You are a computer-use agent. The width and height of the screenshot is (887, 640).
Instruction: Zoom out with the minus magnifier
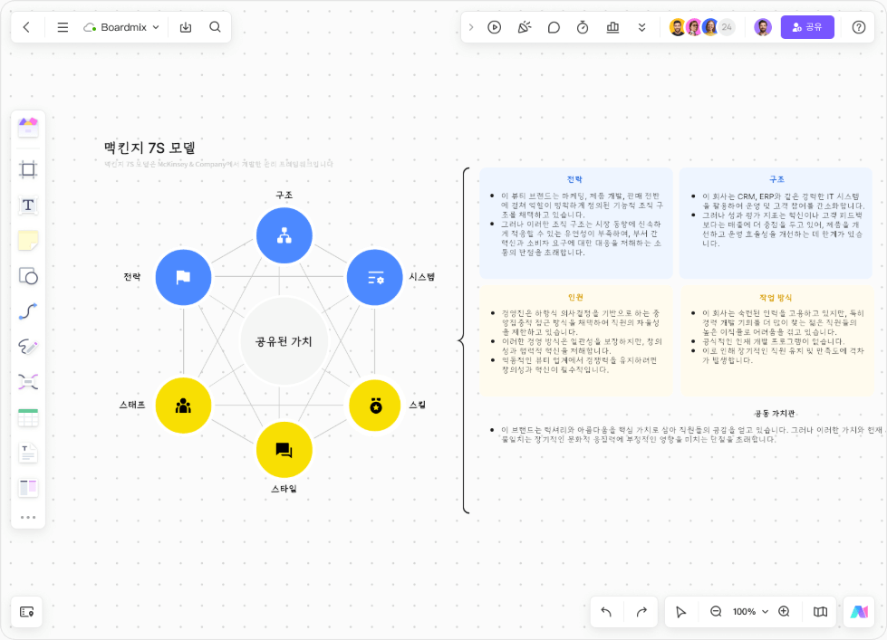(716, 612)
